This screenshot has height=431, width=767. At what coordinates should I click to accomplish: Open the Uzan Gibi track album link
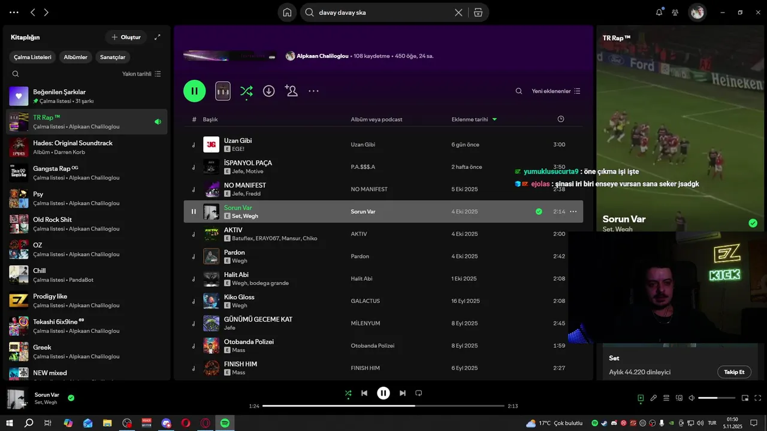coord(363,144)
